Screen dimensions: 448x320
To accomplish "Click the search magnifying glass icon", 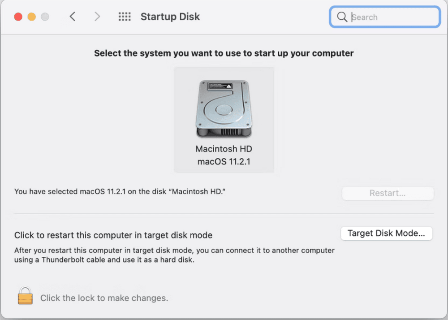I will pos(342,17).
